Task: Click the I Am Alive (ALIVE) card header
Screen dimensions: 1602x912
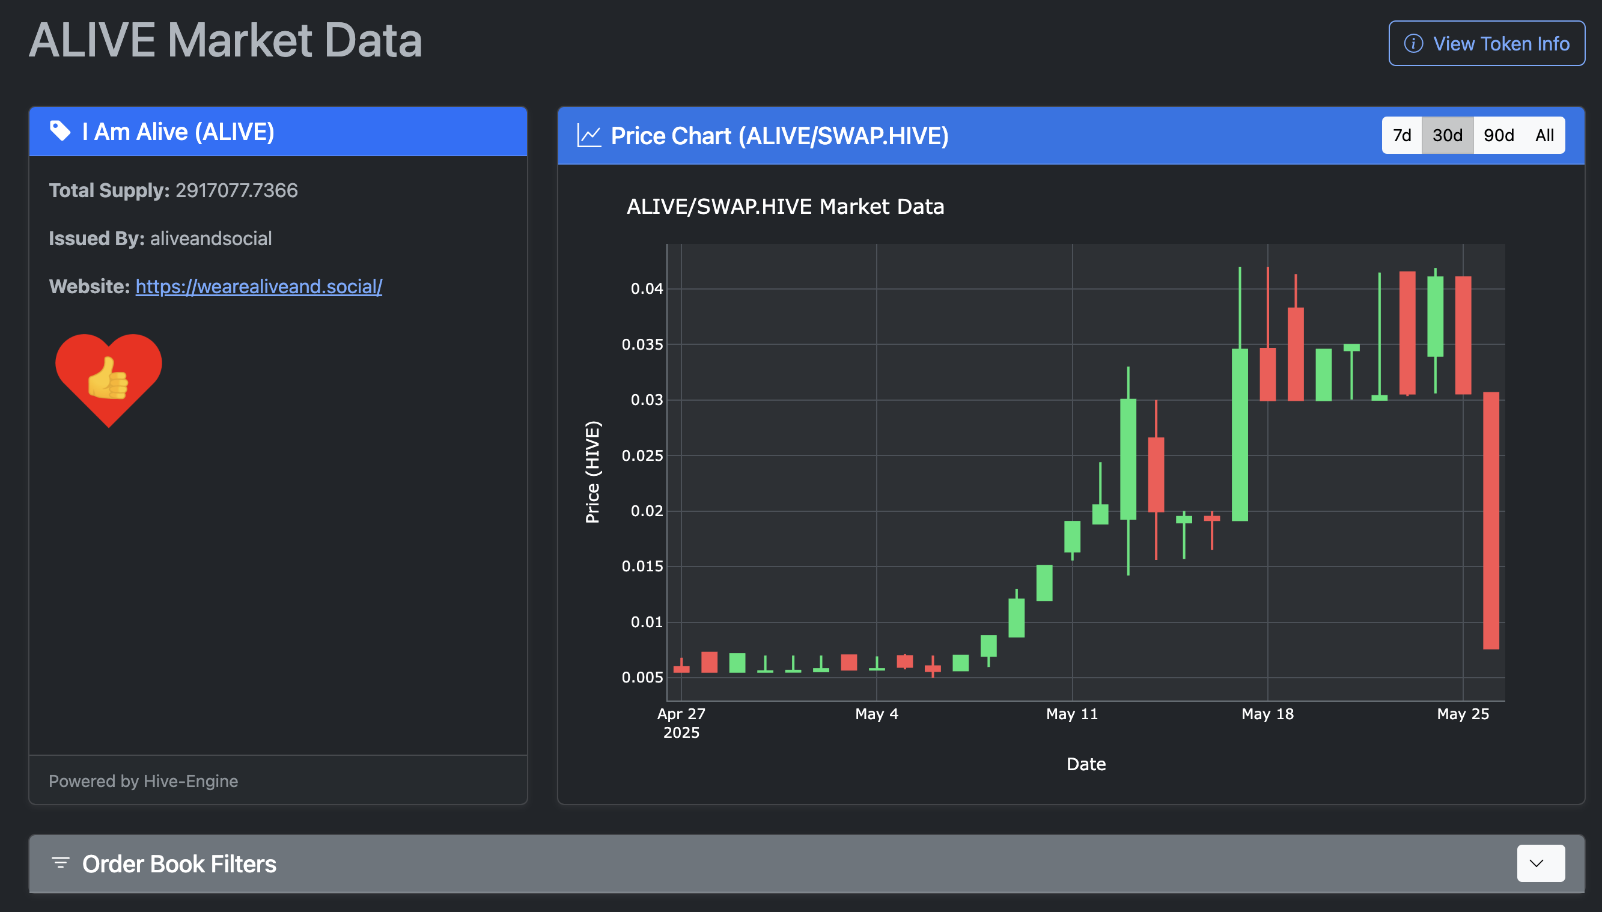Action: click(278, 132)
